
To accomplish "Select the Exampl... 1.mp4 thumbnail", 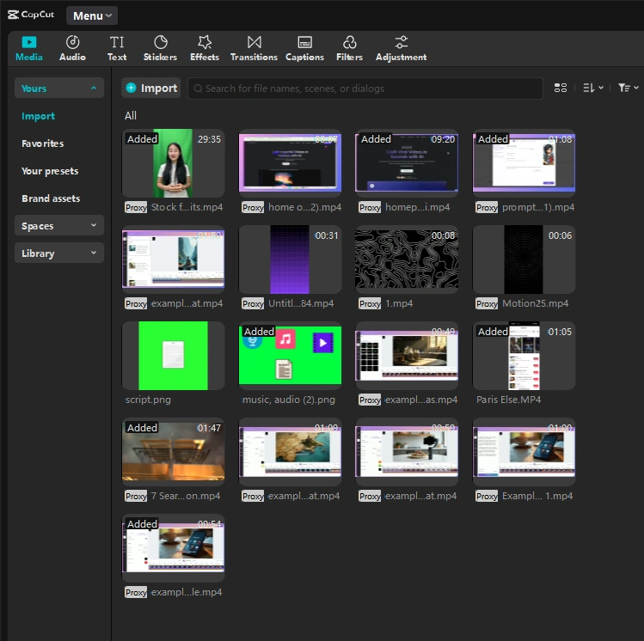I will point(524,452).
